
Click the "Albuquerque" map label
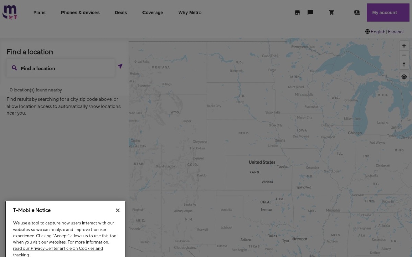coord(183,211)
